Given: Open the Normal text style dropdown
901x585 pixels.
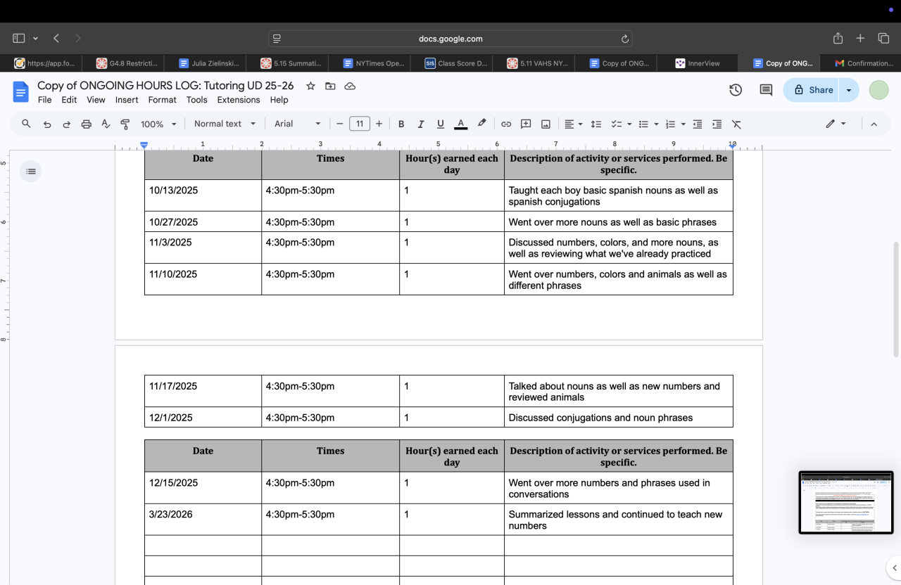Looking at the screenshot, I should click(x=225, y=124).
